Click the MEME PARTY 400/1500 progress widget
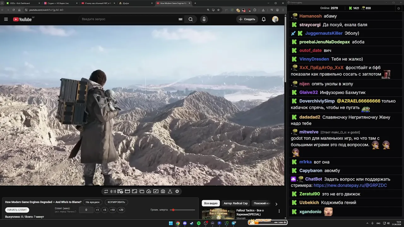This screenshot has width=404, height=227. click(268, 222)
